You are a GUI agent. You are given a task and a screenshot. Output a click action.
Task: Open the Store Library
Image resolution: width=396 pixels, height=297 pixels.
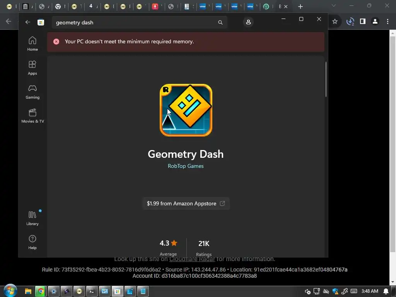pyautogui.click(x=32, y=218)
